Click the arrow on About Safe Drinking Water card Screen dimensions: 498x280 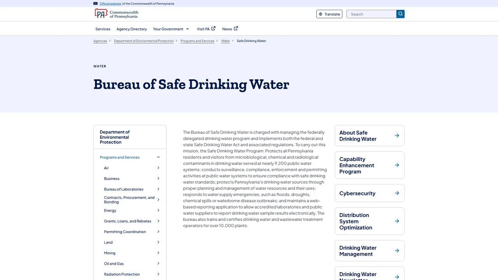pos(397,136)
